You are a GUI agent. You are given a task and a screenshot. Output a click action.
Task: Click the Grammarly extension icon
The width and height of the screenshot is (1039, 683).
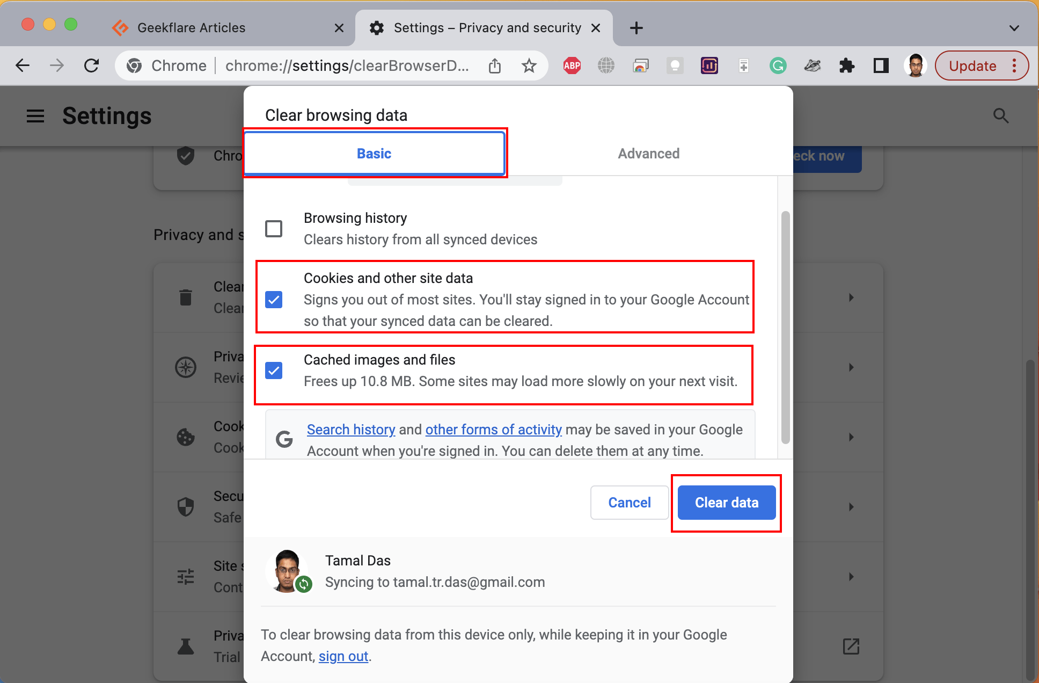778,66
